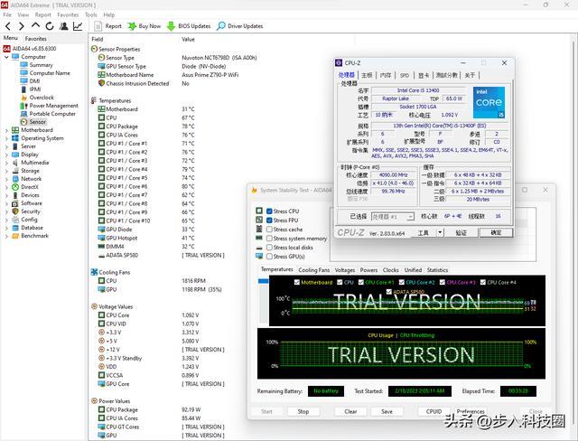
Task: Switch to the Cooling Fans tab
Action: [313, 270]
